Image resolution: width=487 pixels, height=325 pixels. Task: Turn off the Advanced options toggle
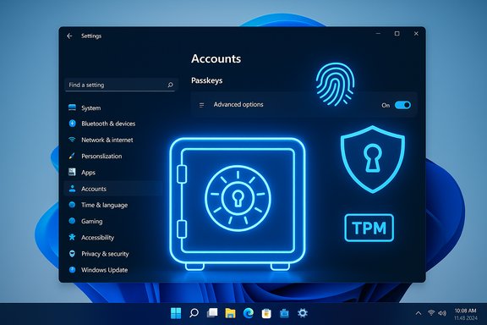402,105
